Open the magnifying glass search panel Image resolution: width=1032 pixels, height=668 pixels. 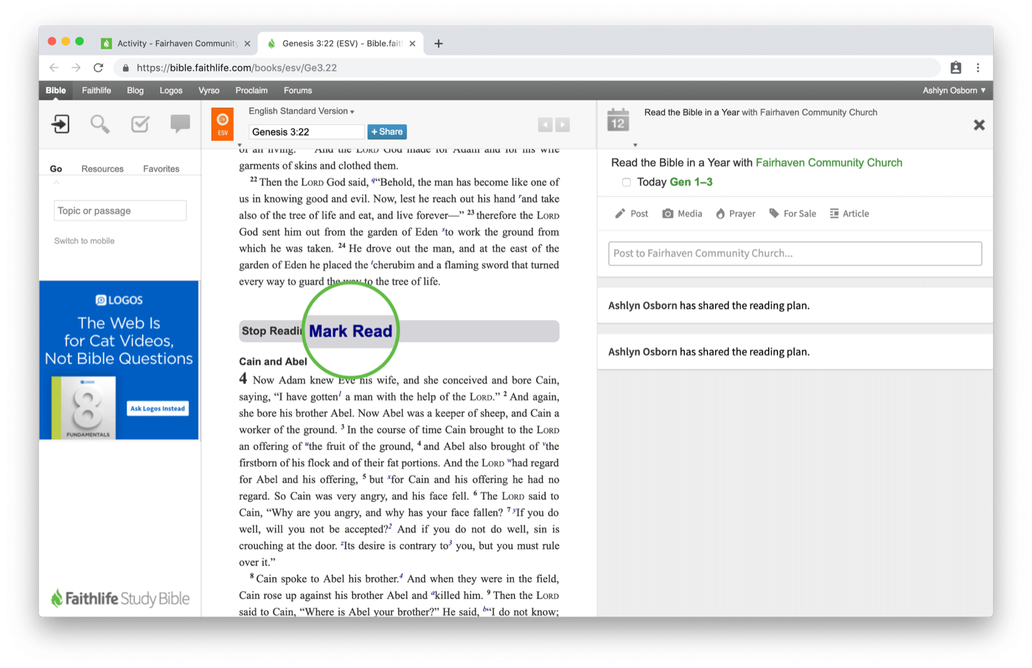(100, 124)
